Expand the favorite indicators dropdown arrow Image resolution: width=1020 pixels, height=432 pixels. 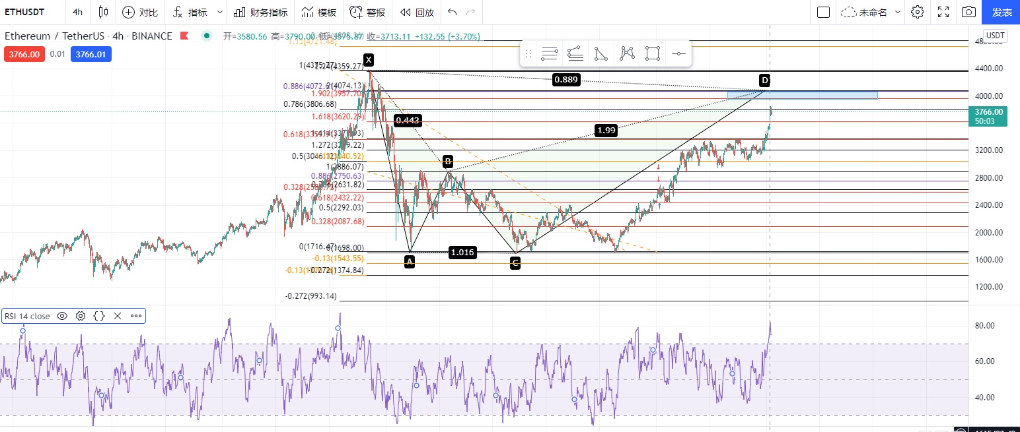(220, 12)
